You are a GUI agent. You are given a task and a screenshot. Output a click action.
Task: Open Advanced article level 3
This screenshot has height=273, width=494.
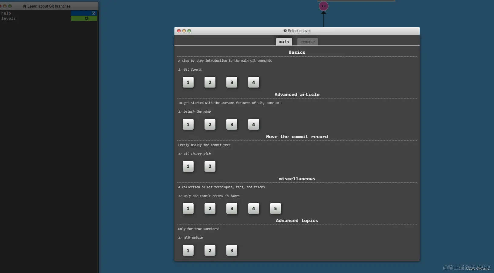click(232, 125)
